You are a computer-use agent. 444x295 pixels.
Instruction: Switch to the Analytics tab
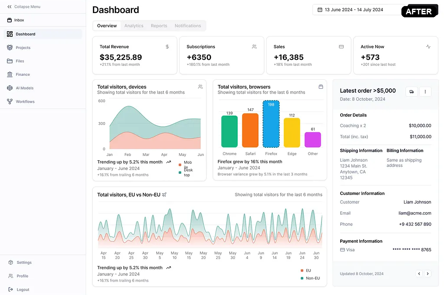coord(134,26)
